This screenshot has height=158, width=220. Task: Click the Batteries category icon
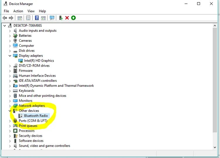15,35
